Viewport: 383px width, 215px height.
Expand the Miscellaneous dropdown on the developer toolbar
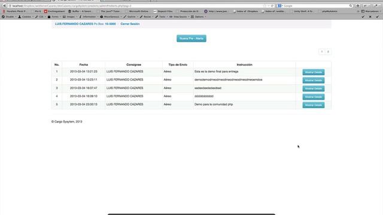tap(111, 17)
